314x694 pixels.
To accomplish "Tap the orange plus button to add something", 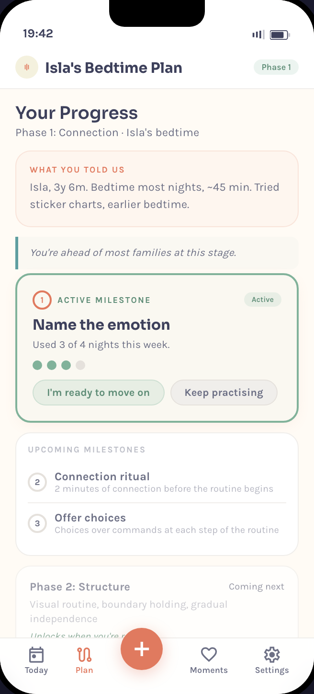I will tap(142, 649).
